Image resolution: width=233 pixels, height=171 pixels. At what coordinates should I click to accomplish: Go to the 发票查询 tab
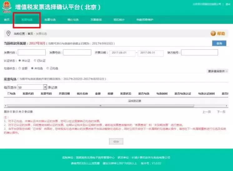(x=96, y=20)
